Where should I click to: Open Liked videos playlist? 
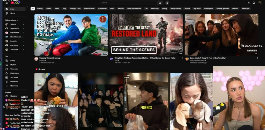(x=15, y=73)
